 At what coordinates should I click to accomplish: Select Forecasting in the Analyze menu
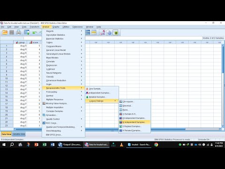coord(63,92)
